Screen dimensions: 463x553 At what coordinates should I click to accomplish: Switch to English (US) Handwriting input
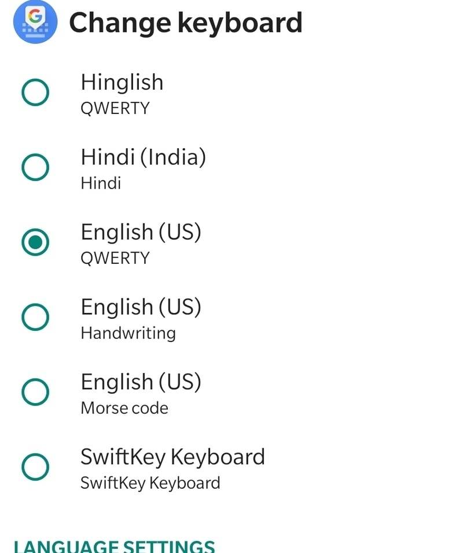35,317
